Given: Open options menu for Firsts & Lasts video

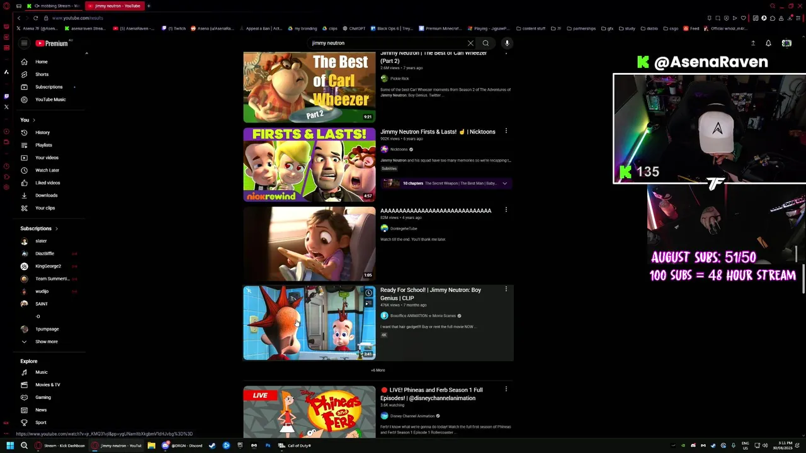Looking at the screenshot, I should pyautogui.click(x=506, y=131).
